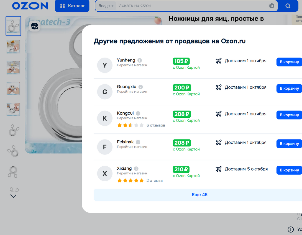Click info icon next to Yunheng
Image resolution: width=302 pixels, height=235 pixels.
pos(140,60)
